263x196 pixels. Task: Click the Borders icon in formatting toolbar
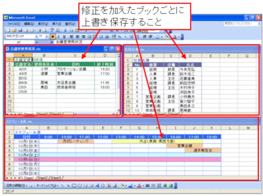[x=158, y=37]
